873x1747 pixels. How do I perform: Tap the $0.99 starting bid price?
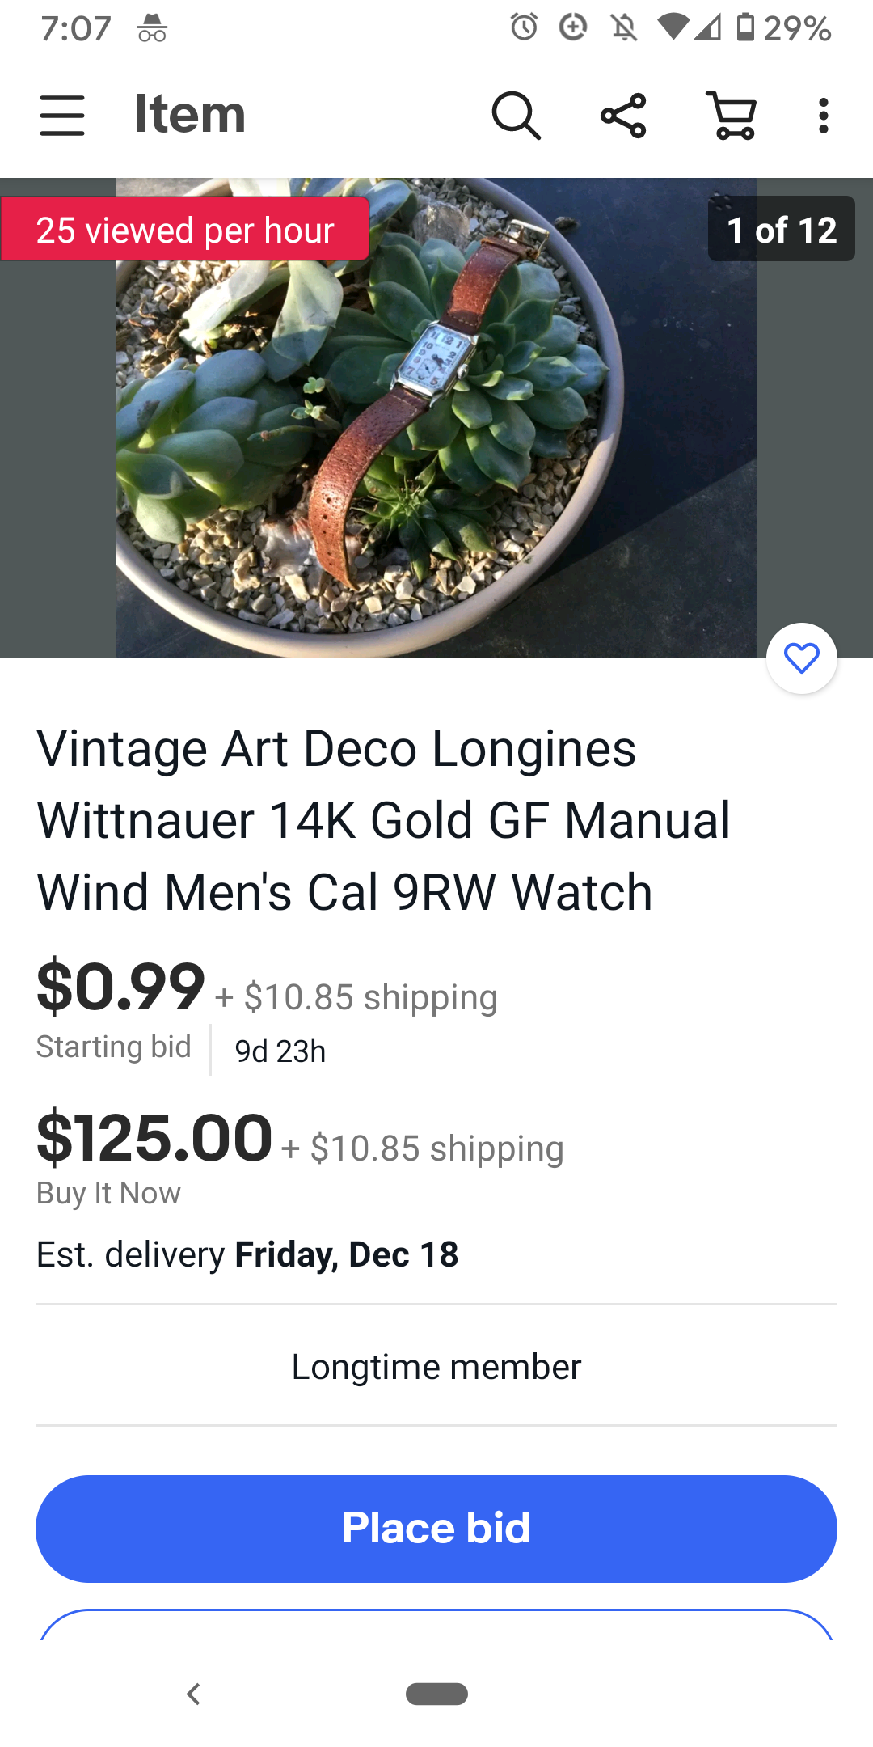tap(121, 987)
